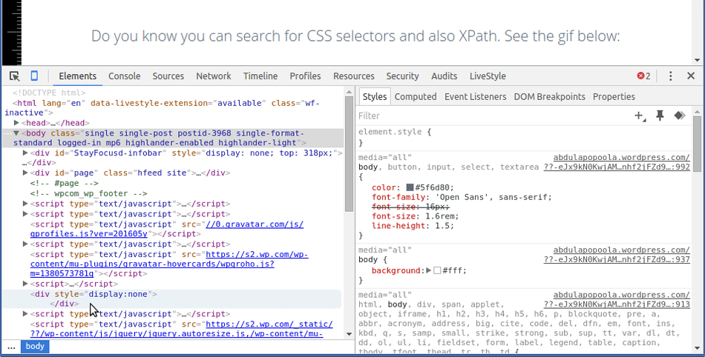This screenshot has height=357, width=705.
Task: Open the LiveStyle panel tab
Action: click(487, 76)
